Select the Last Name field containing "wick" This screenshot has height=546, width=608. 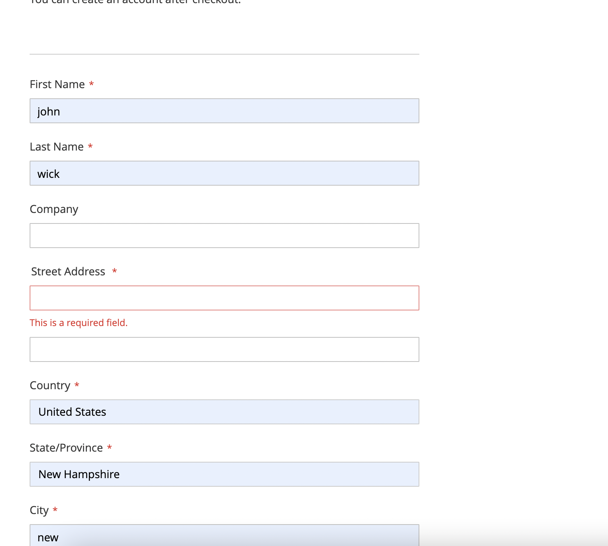(224, 173)
